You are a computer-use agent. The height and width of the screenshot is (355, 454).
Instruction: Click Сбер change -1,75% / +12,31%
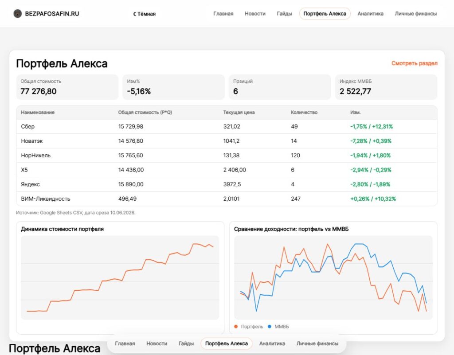coord(372,126)
